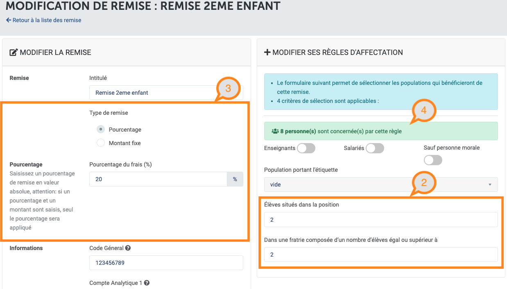Click the orange callout marker number 4

[424, 111]
